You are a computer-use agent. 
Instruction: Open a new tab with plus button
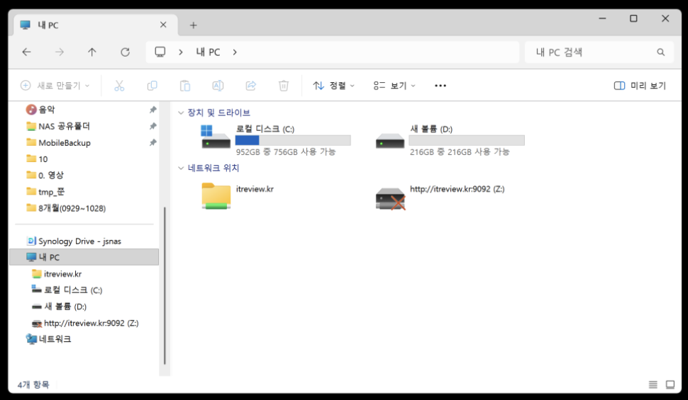click(193, 25)
